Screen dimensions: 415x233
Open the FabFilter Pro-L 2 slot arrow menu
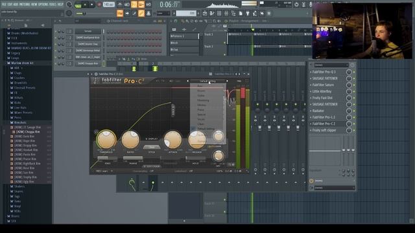pyautogui.click(x=311, y=117)
